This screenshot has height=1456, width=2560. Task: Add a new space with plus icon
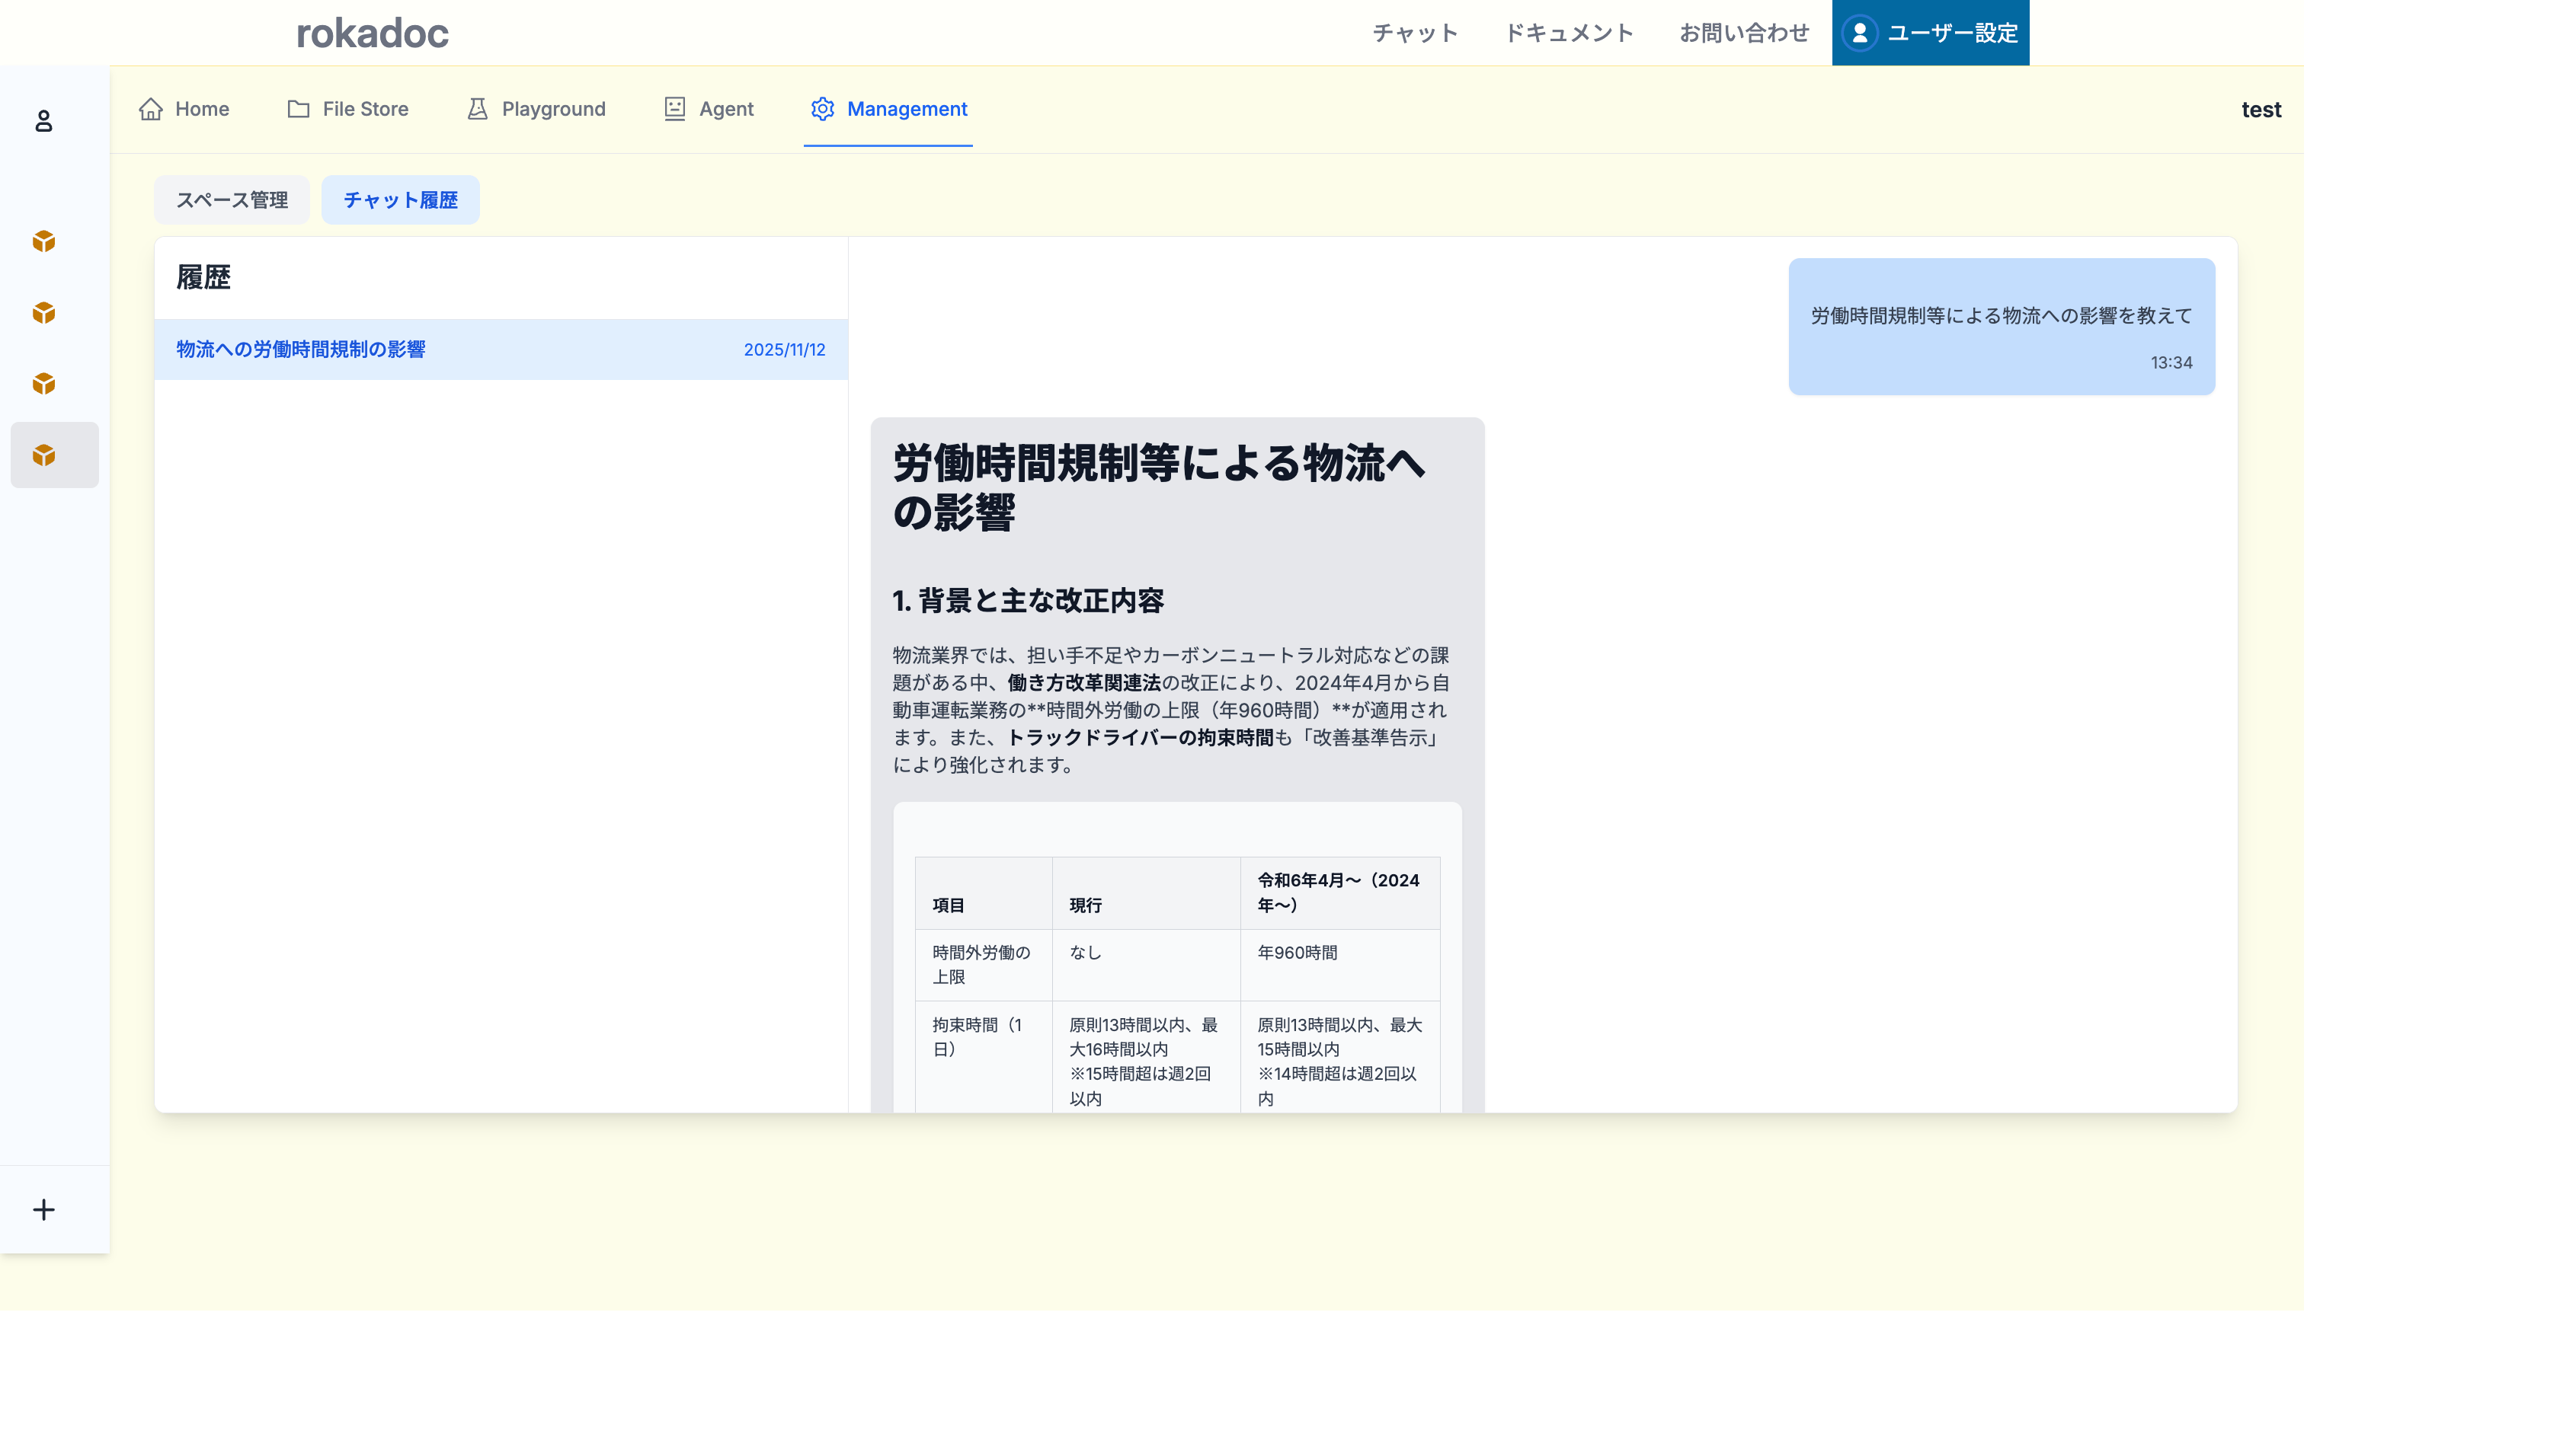[43, 1210]
